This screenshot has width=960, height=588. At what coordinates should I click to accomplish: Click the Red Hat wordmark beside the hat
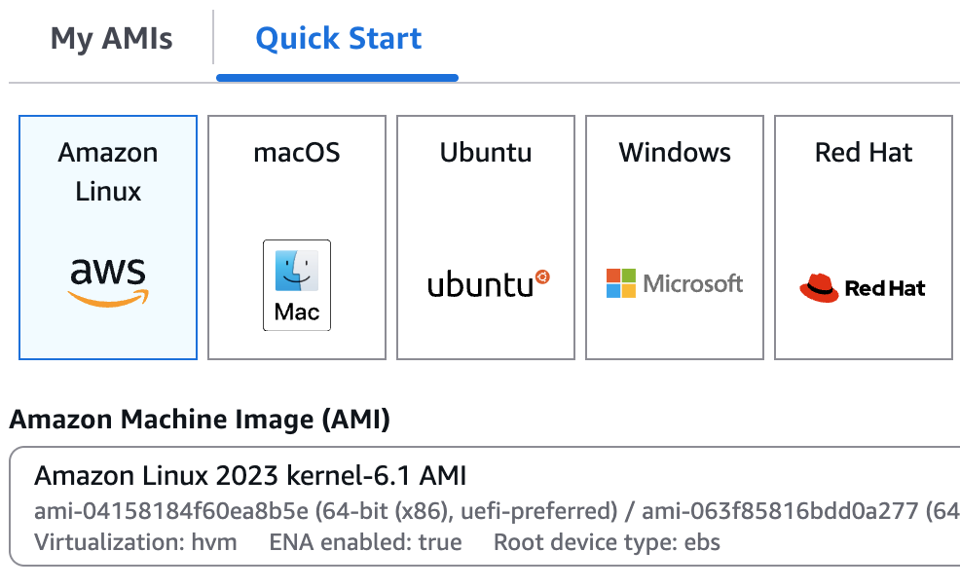coord(885,288)
